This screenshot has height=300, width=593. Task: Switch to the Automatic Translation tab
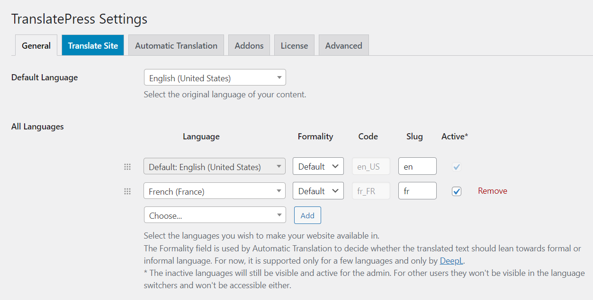[176, 45]
